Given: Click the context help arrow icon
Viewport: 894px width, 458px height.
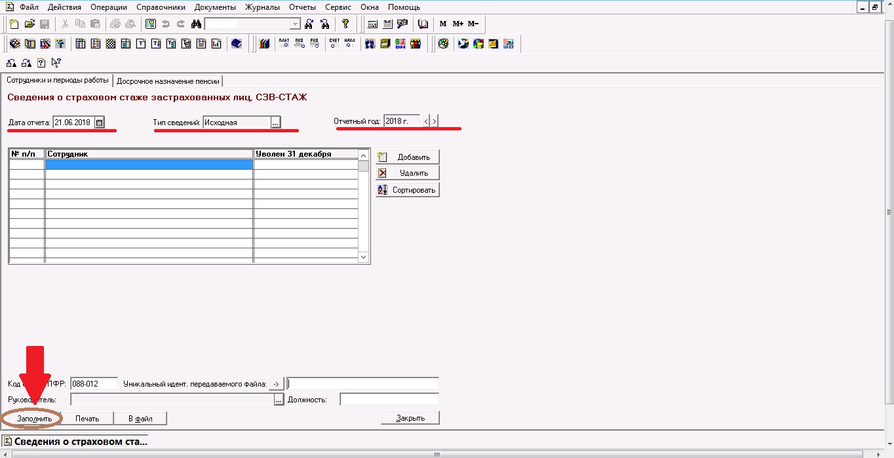Looking at the screenshot, I should pyautogui.click(x=56, y=63).
